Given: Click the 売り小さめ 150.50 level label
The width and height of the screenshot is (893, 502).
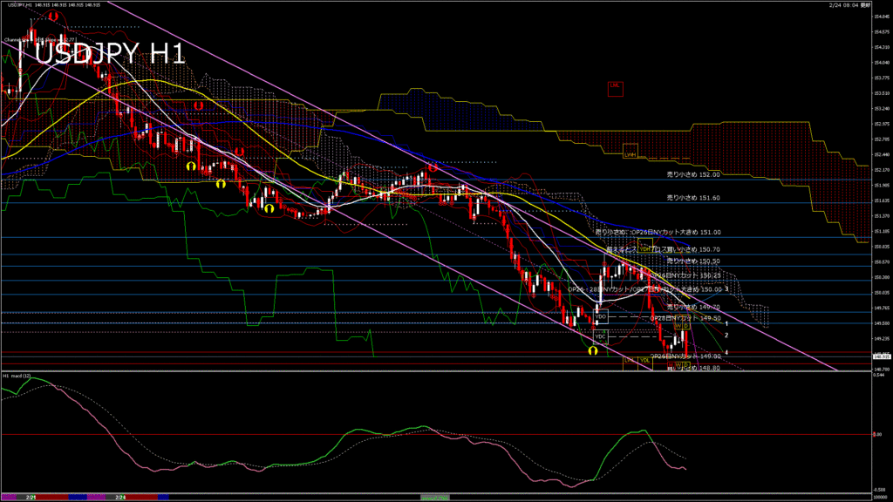Looking at the screenshot, I should tap(693, 261).
